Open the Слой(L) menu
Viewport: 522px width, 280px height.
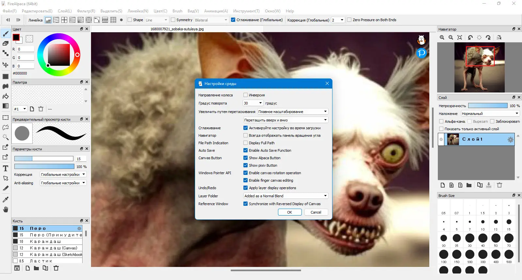click(x=65, y=11)
